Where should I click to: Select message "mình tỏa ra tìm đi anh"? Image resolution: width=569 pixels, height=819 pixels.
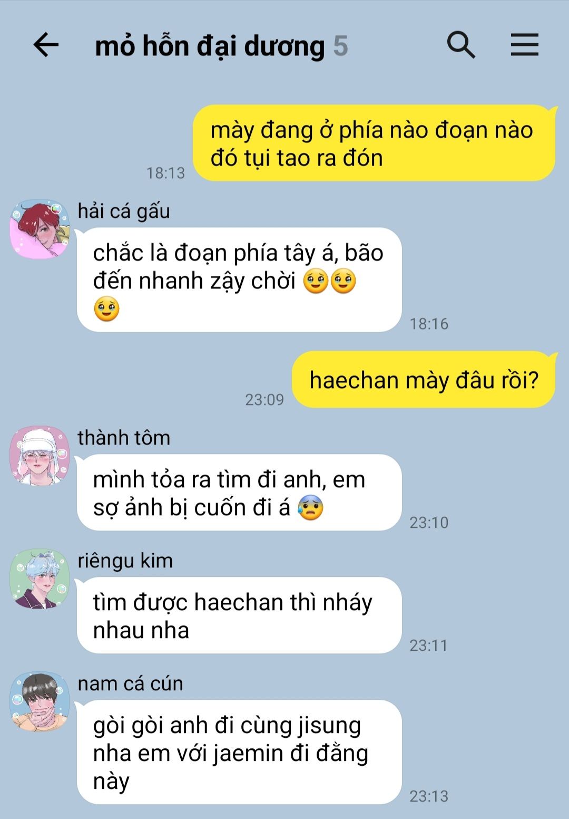coord(239,493)
